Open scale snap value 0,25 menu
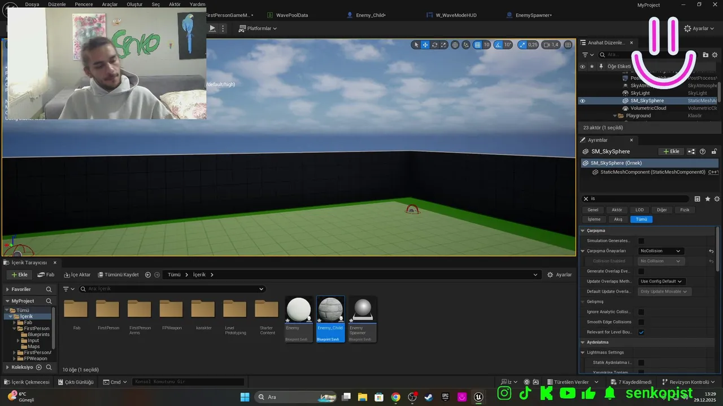Image resolution: width=723 pixels, height=406 pixels. 532,45
